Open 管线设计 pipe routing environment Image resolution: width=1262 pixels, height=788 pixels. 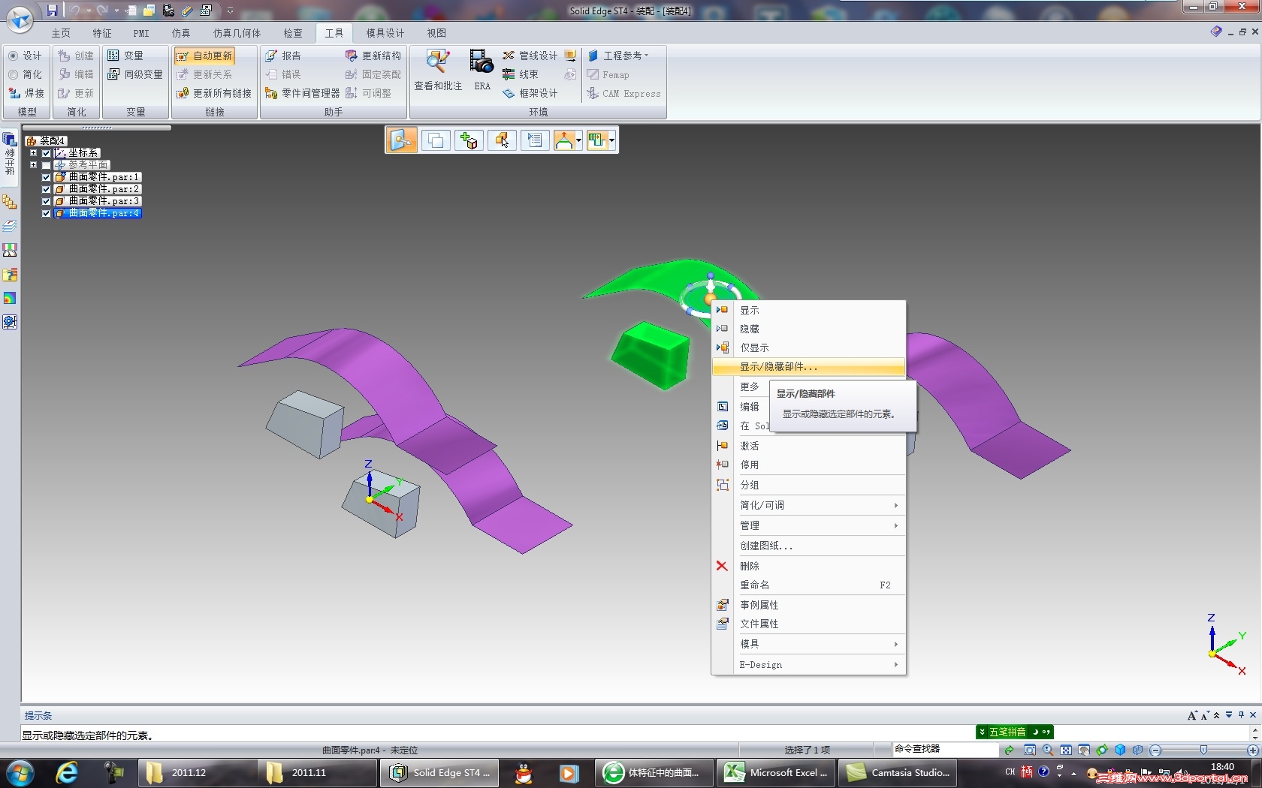pyautogui.click(x=530, y=56)
